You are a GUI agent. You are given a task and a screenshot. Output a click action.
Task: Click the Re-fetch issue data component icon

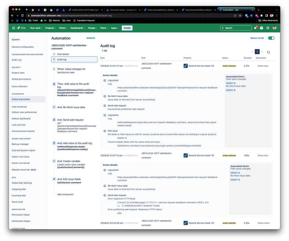point(54,107)
